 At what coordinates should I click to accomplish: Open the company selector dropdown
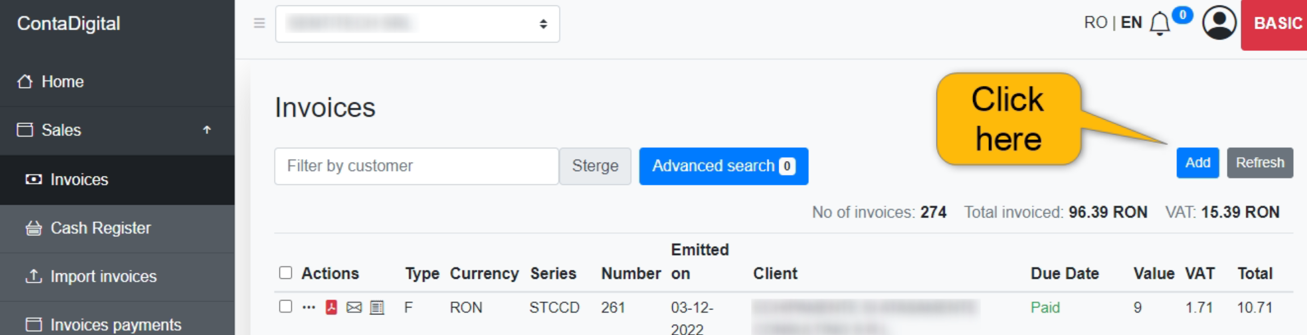(x=417, y=24)
